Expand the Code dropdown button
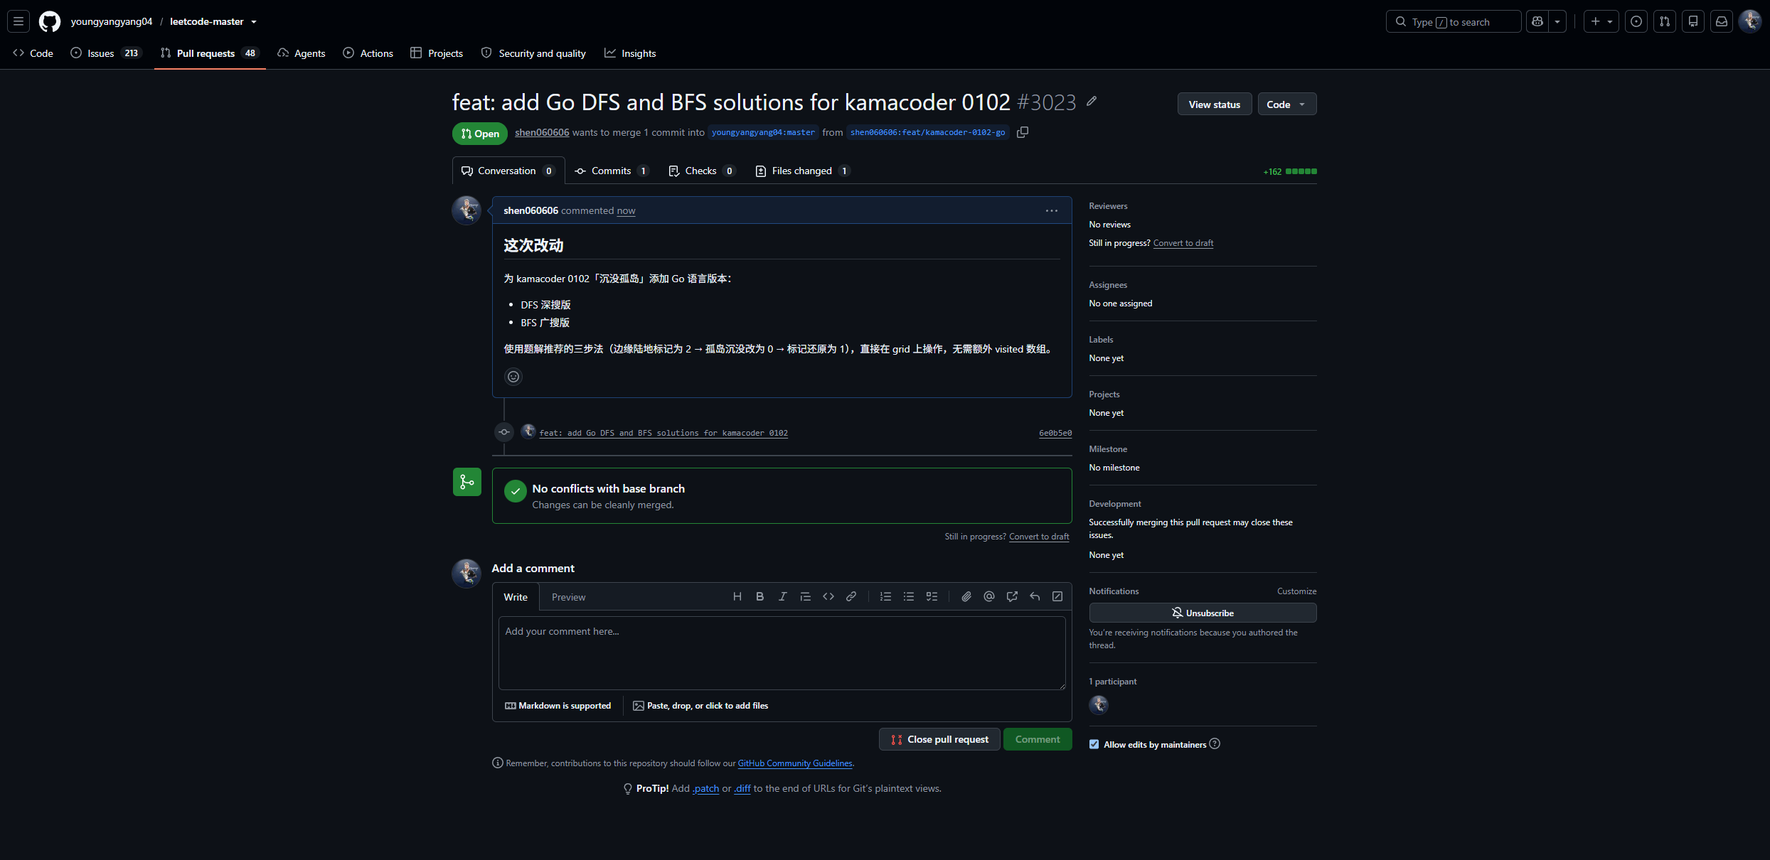 coord(1286,104)
